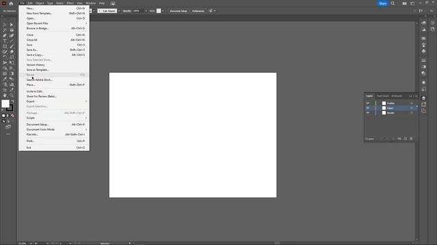This screenshot has height=245, width=437.
Task: Click the Opacity value field
Action: [137, 11]
